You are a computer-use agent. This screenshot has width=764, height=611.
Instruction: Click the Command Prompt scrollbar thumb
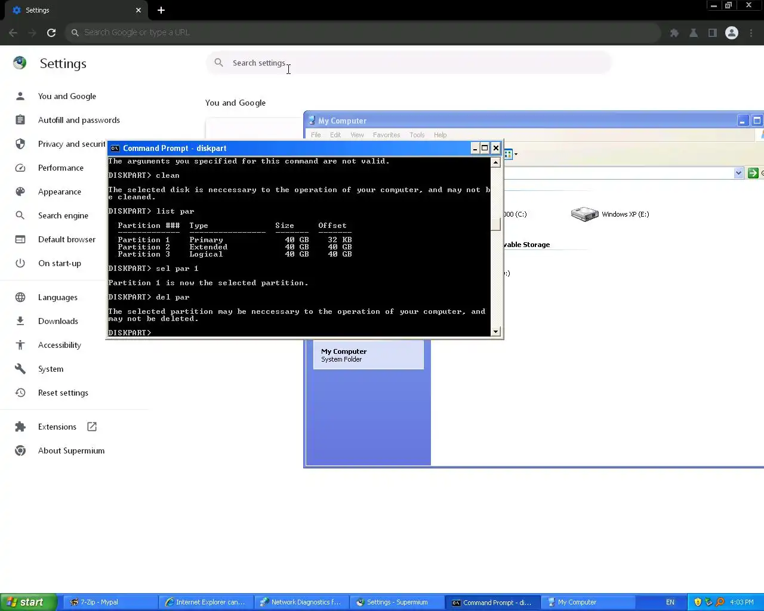495,224
